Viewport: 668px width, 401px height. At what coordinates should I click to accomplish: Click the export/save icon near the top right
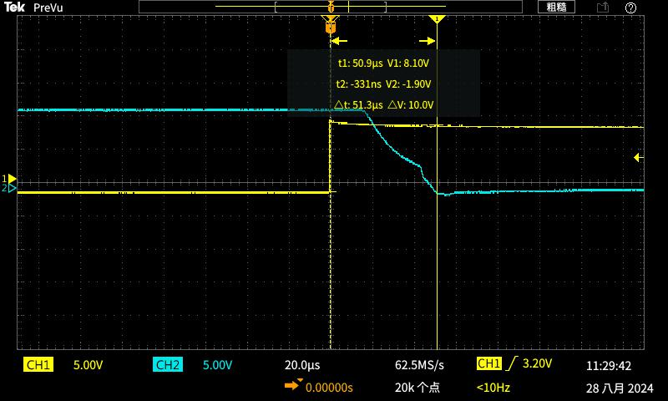coord(602,7)
